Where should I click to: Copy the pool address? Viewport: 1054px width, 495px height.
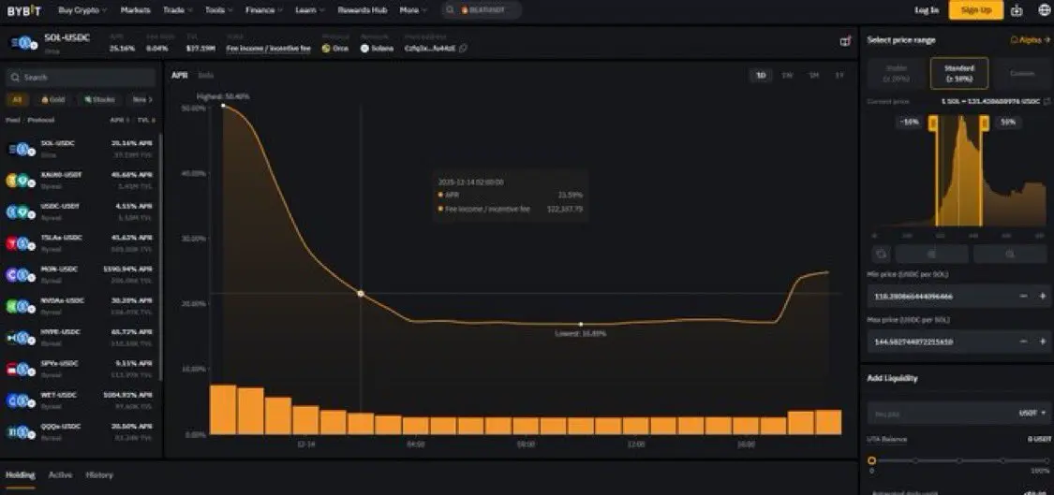[x=463, y=49]
